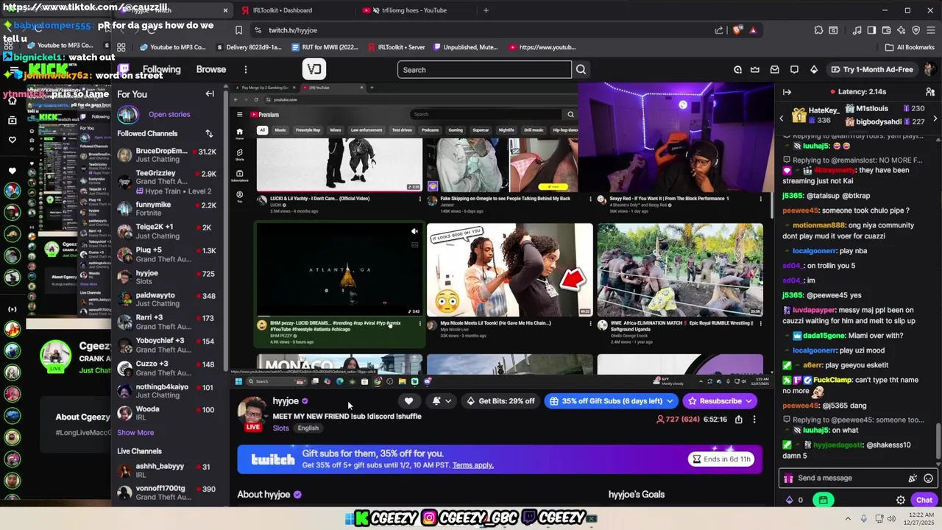Open vonoff1700tg live channel
This screenshot has height=530, width=942.
166,492
